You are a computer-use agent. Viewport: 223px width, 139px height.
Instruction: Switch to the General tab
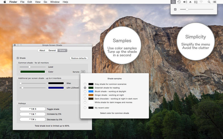52,50
